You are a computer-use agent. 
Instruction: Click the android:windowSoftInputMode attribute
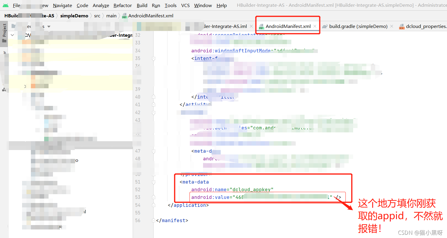[x=231, y=51]
